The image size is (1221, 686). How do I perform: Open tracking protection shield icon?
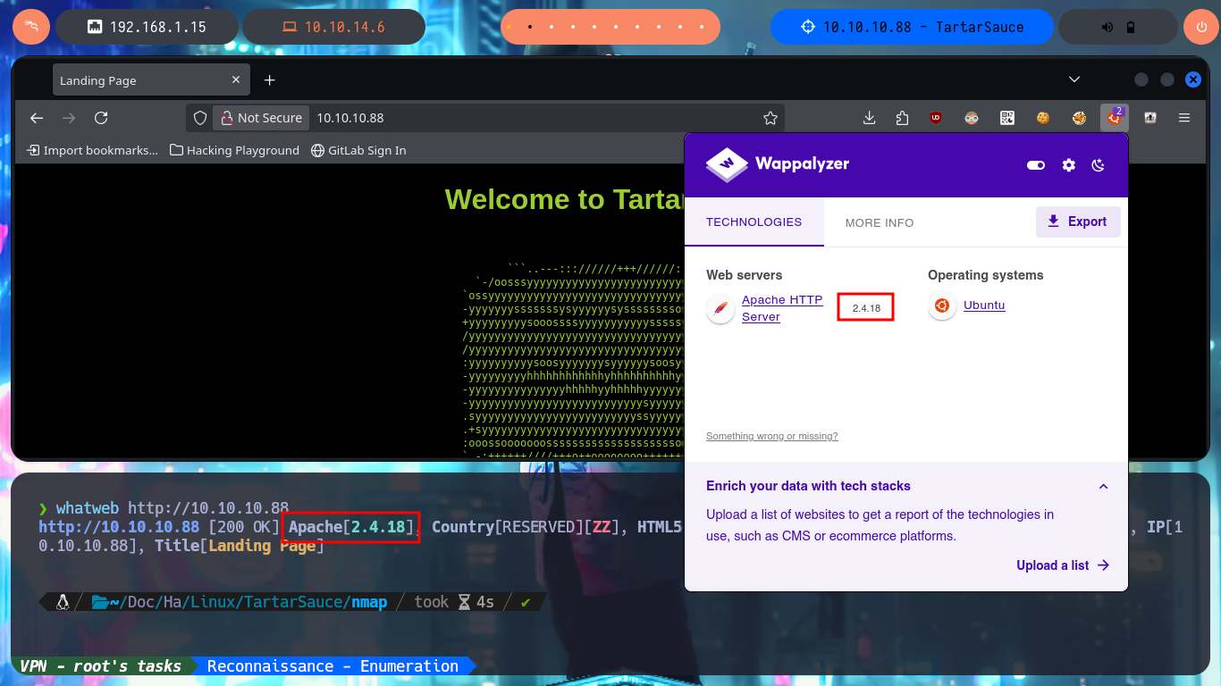pos(201,118)
